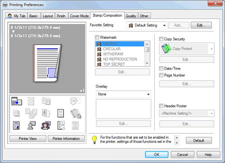This screenshot has width=225, height=163.
Task: Turn on the Page Number checkbox
Action: pyautogui.click(x=161, y=75)
